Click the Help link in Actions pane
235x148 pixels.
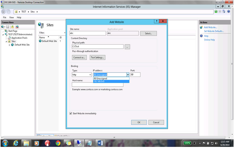pos(206,36)
